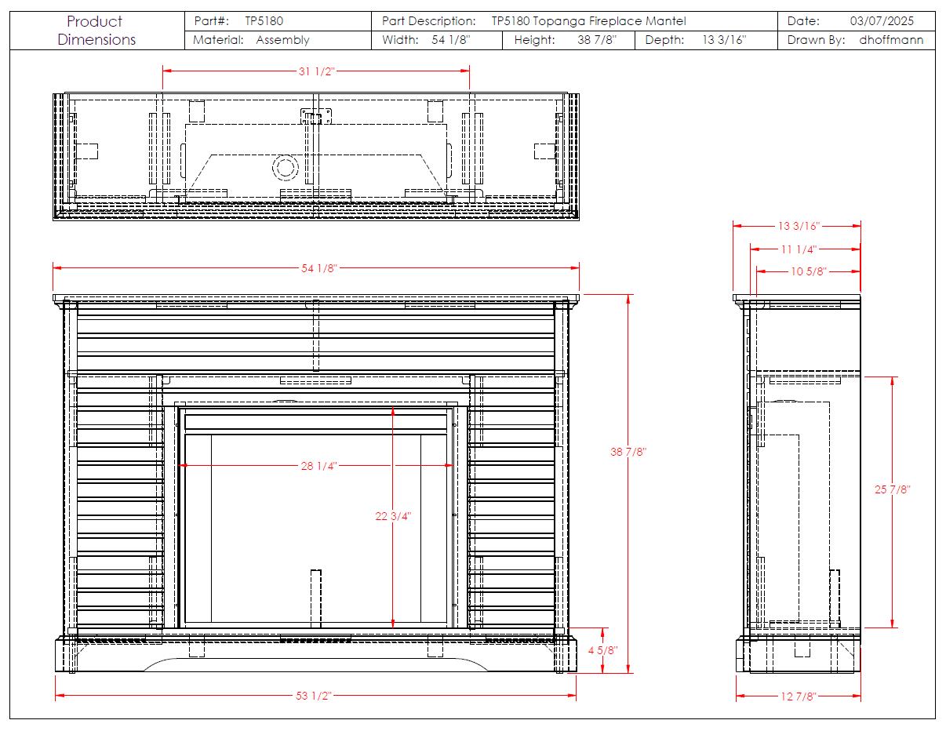Click the 12 7/8" side base depth dimension
946x731 pixels.
coord(799,696)
